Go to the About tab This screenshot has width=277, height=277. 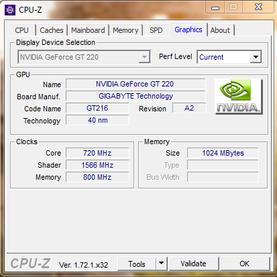point(220,30)
